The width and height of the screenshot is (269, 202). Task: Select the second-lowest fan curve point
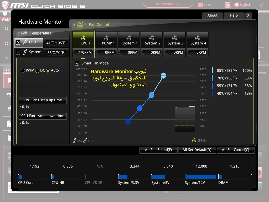point(140,108)
